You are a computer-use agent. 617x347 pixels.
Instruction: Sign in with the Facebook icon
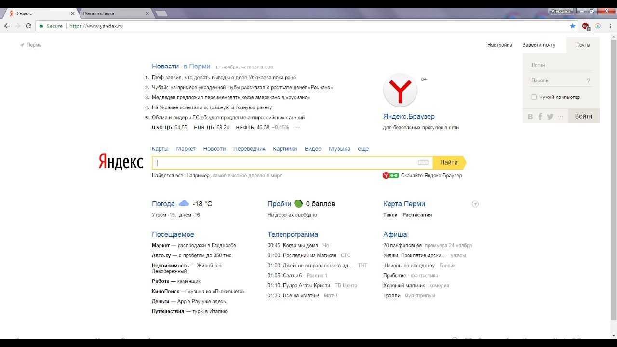click(x=540, y=116)
